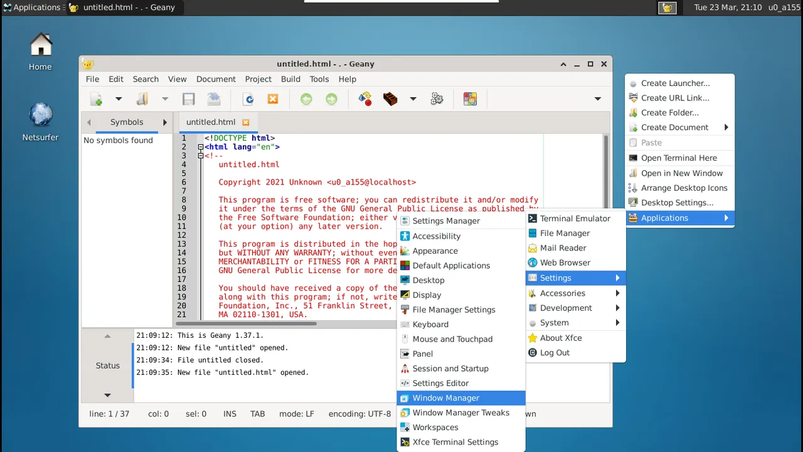Click the Save file floppy icon
Screen dimensions: 803x452
point(188,99)
